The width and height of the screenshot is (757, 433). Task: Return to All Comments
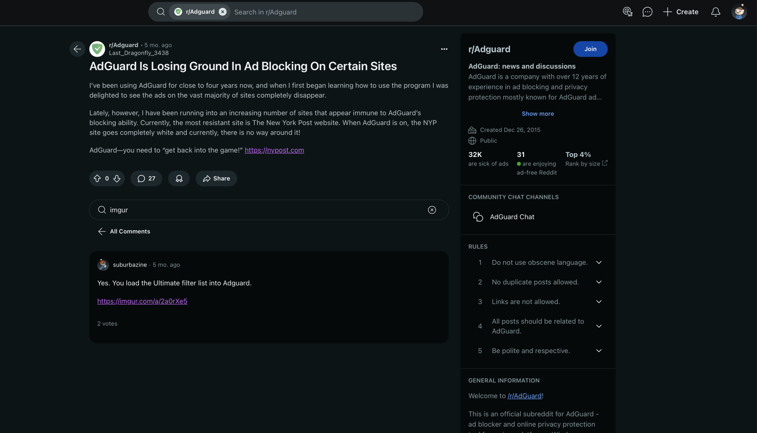coord(124,231)
